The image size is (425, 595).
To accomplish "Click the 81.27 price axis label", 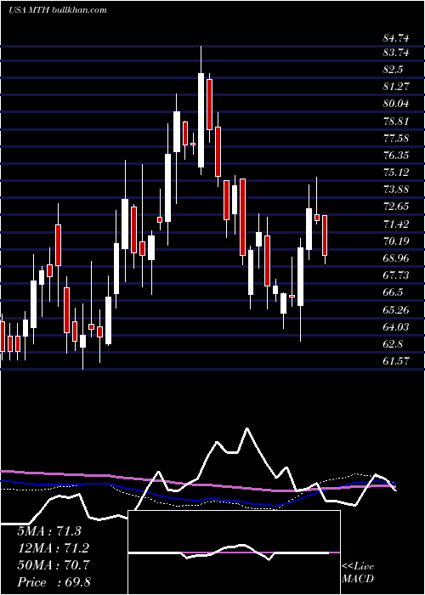I will [396, 87].
